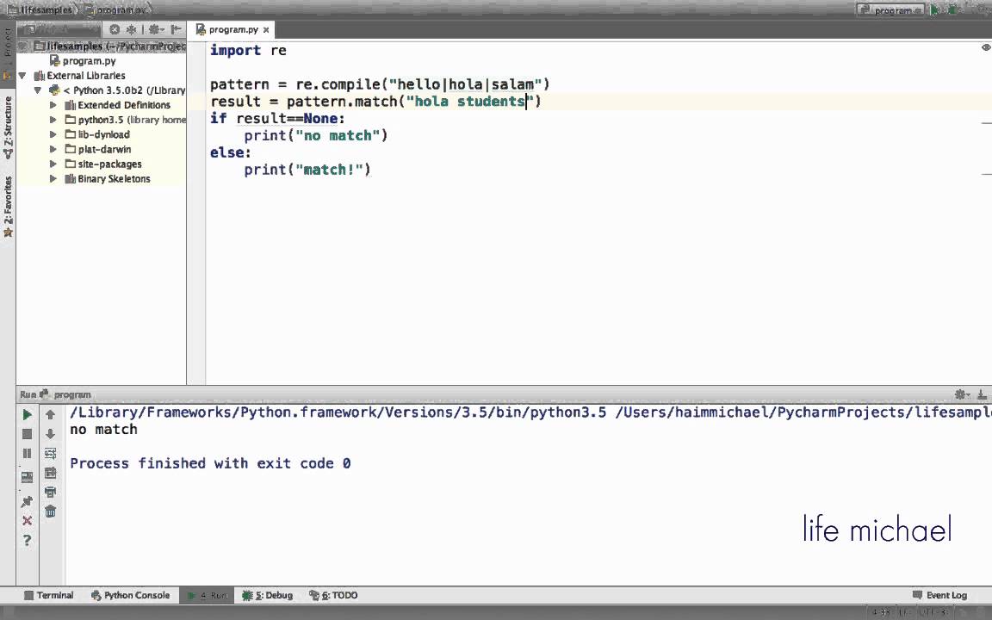The height and width of the screenshot is (620, 992).
Task: Pin the Run tab with pin icon
Action: point(27,502)
